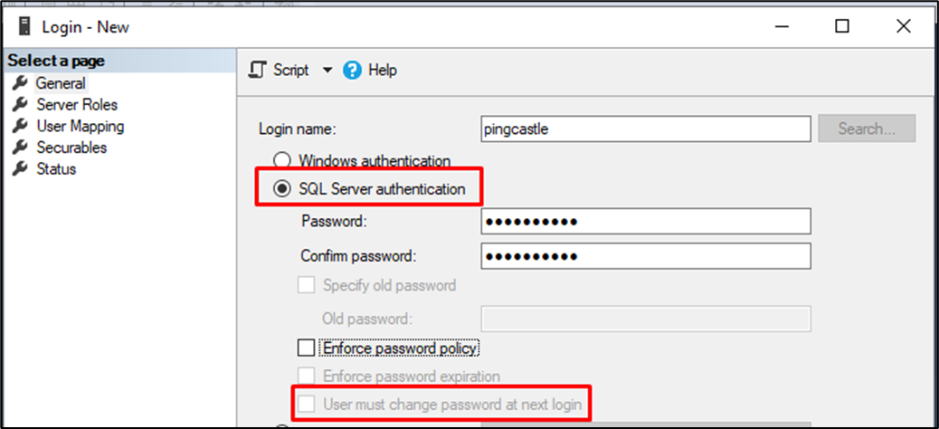The height and width of the screenshot is (429, 939).
Task: Click the blue Help question-mark icon
Action: coord(352,70)
